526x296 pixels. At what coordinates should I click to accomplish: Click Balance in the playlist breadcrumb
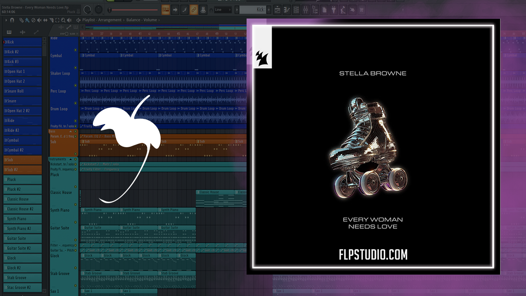[133, 20]
